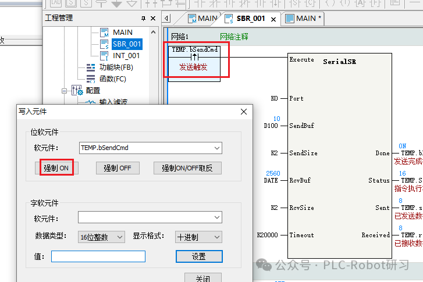Viewport: 423px width, 282px height.
Task: Open 函数(FC) node in tree
Action: click(112, 78)
